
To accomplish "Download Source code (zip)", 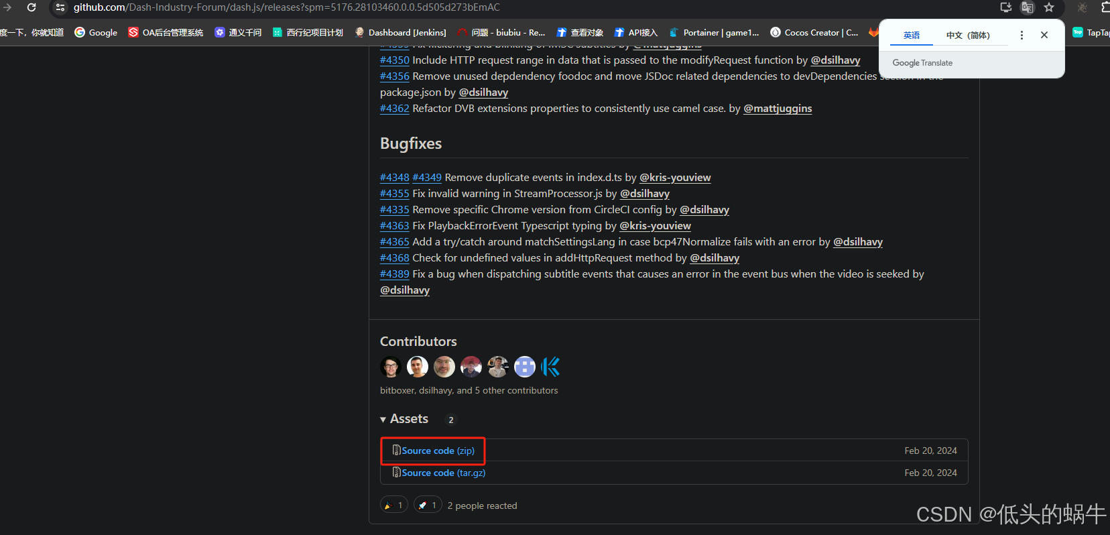I will [433, 451].
